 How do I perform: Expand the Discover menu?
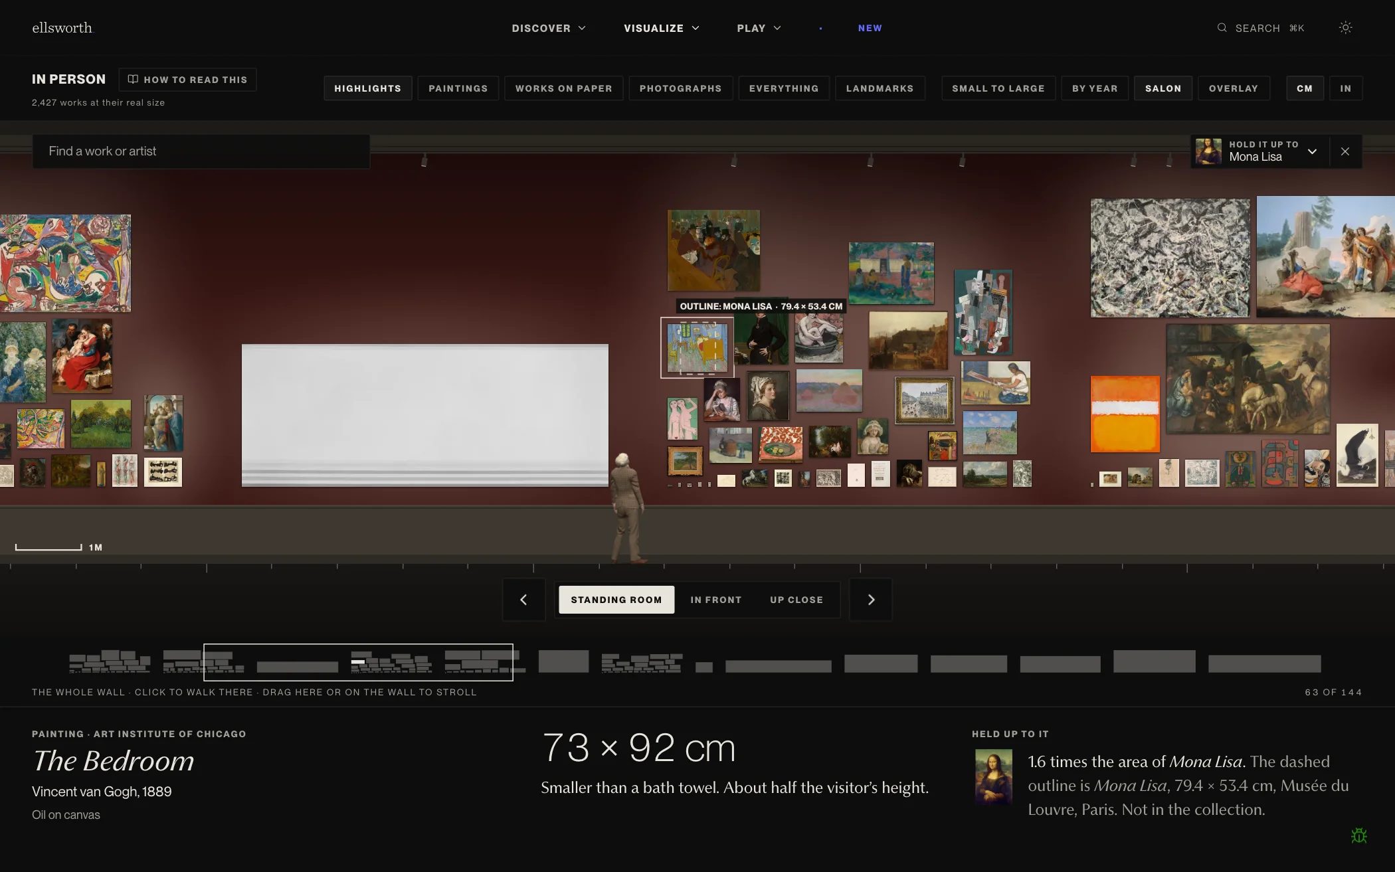pos(549,28)
